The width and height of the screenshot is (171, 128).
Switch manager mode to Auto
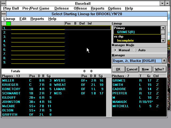135,50
